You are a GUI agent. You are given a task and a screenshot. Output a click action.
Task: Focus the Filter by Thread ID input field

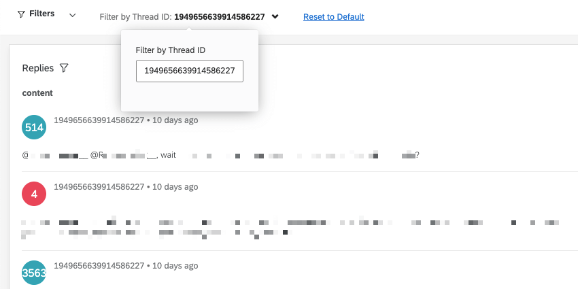190,70
